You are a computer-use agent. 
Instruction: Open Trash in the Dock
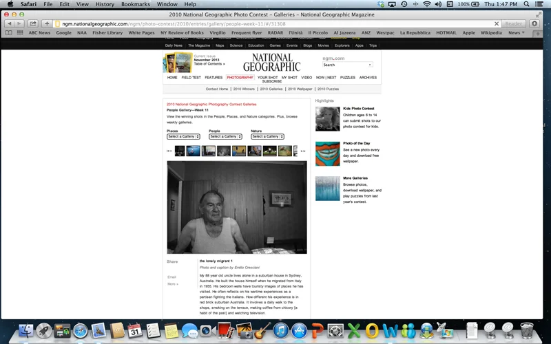pyautogui.click(x=526, y=331)
